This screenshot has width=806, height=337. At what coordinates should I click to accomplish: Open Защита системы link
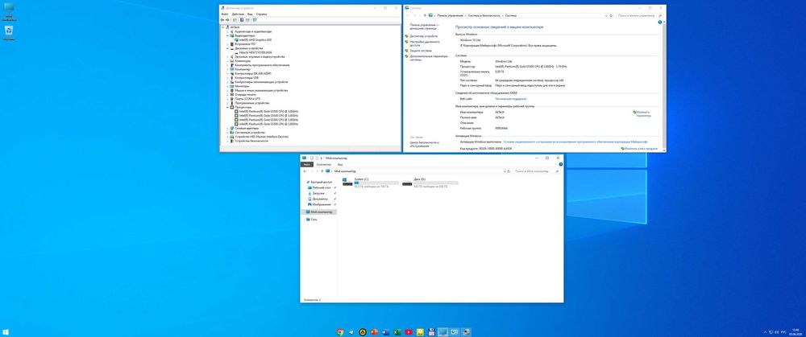(421, 51)
